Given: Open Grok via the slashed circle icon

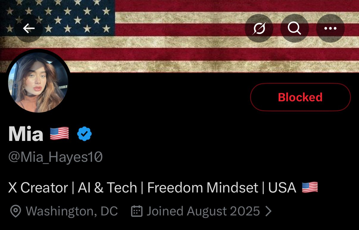Looking at the screenshot, I should 259,29.
